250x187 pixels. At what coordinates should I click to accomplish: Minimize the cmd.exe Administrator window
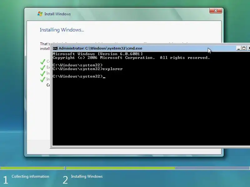[238, 48]
